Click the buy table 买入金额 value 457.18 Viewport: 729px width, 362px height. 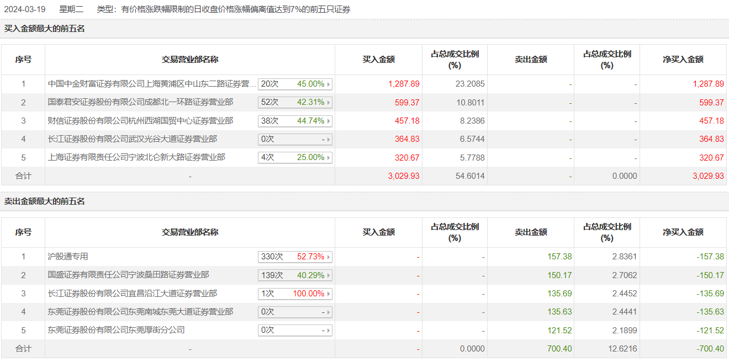tap(407, 121)
